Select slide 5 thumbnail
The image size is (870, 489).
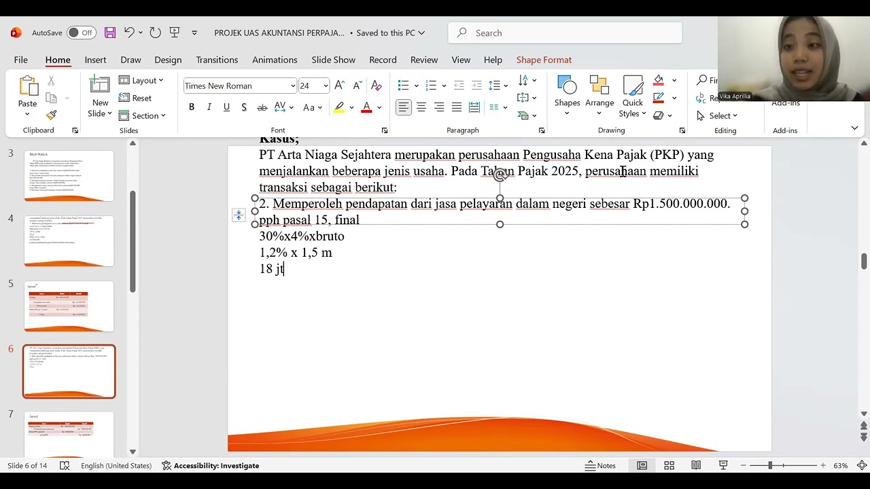pos(69,306)
